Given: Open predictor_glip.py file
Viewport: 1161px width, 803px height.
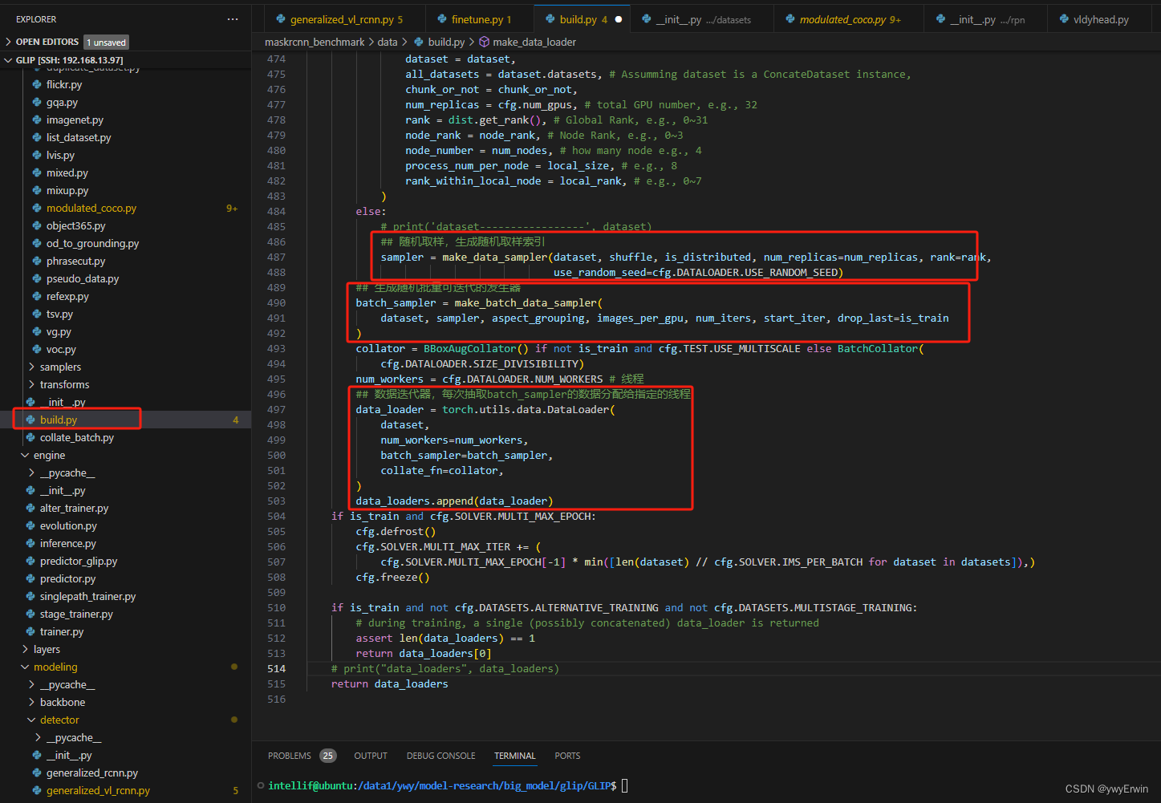Looking at the screenshot, I should coord(125,561).
